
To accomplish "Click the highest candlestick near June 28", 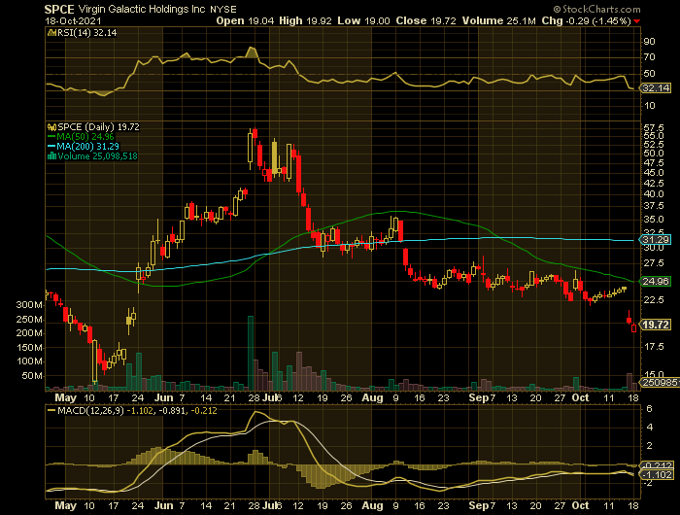I will pyautogui.click(x=255, y=134).
